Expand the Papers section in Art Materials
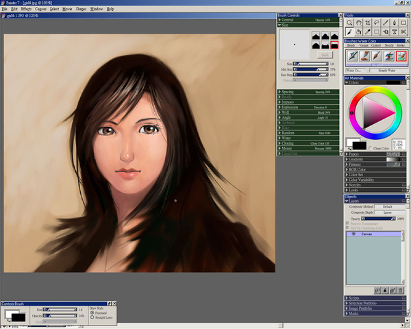411x329 pixels. 347,154
